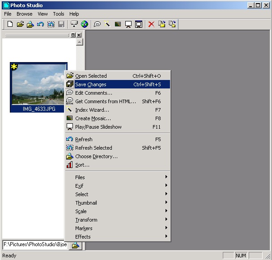Viewport: 272px width, 260px height.
Task: Expand the Transform submenu
Action: (118, 220)
